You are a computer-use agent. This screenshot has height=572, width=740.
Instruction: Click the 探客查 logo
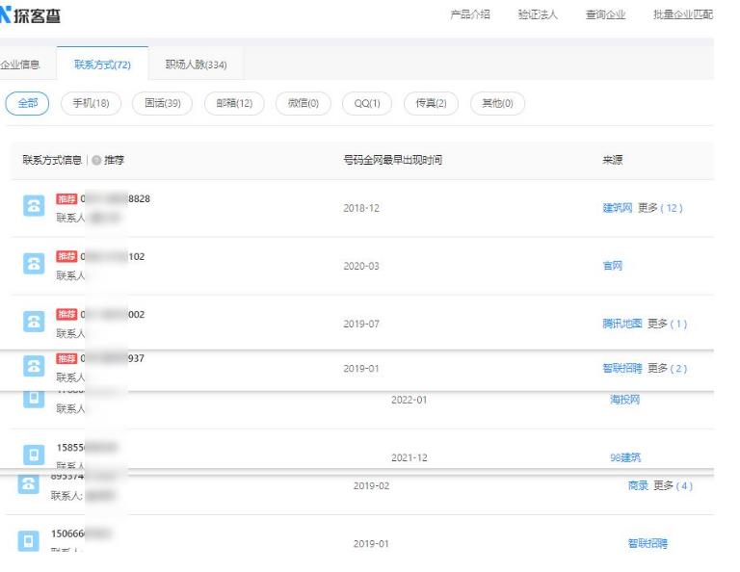tap(30, 15)
